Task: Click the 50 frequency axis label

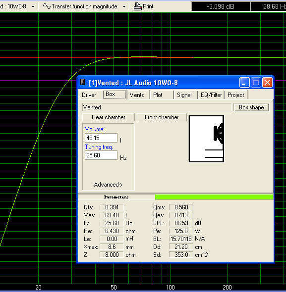Action: [114, 288]
